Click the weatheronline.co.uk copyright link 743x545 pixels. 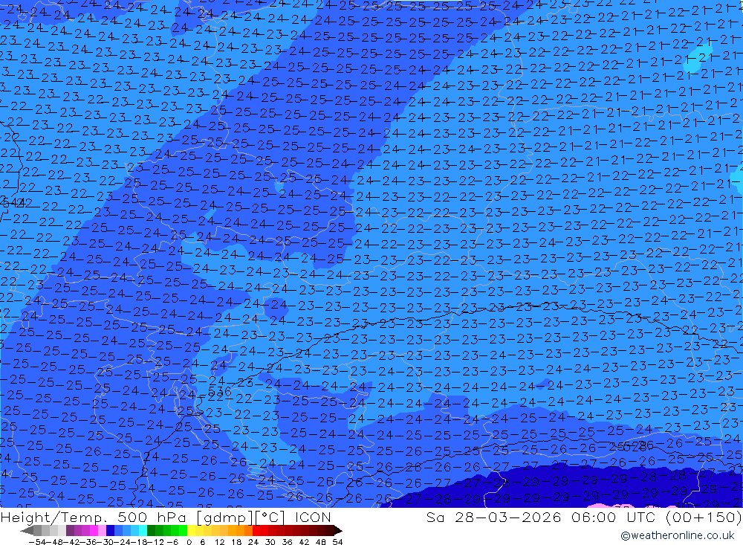coord(677,535)
